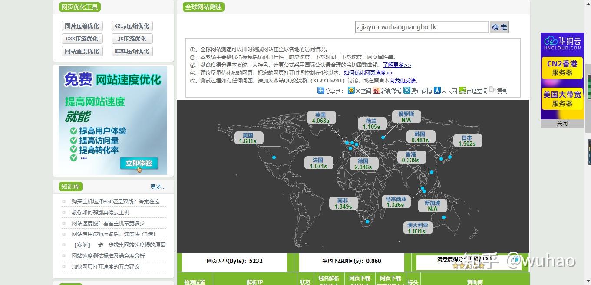Open article 一步一步找出网站速度慢的原因
The image size is (591, 285).
(x=119, y=245)
